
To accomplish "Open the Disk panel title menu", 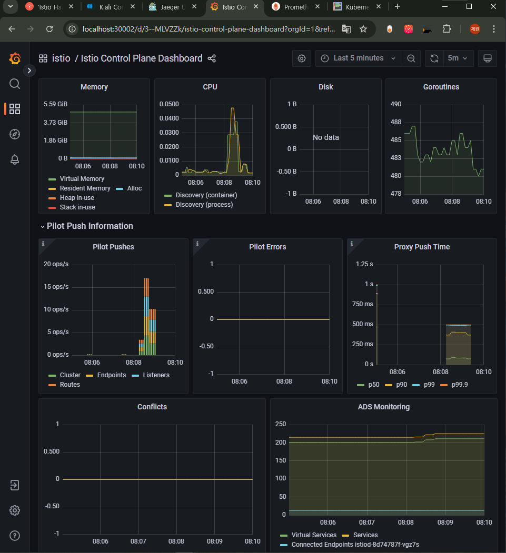I will pyautogui.click(x=326, y=87).
